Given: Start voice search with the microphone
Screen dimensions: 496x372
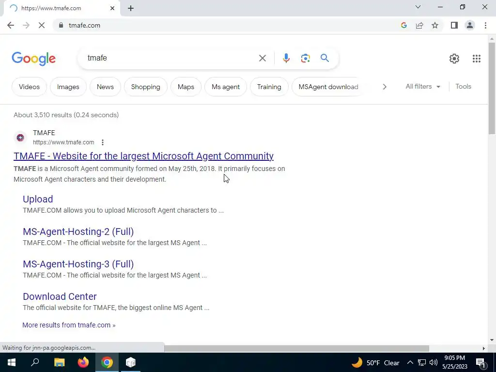Looking at the screenshot, I should [x=286, y=58].
